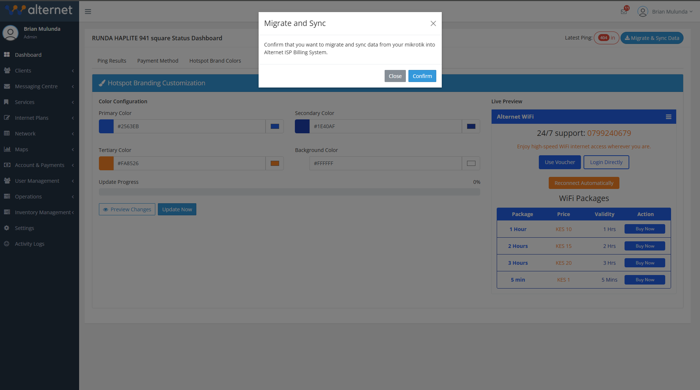This screenshot has height=390, width=700.
Task: Confirm the Migrate and Sync dialog
Action: coord(422,76)
